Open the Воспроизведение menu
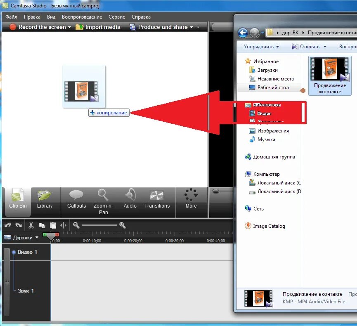The height and width of the screenshot is (326, 357). tap(82, 17)
